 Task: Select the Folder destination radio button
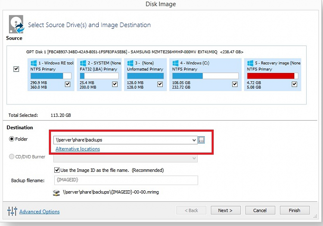(x=12, y=139)
